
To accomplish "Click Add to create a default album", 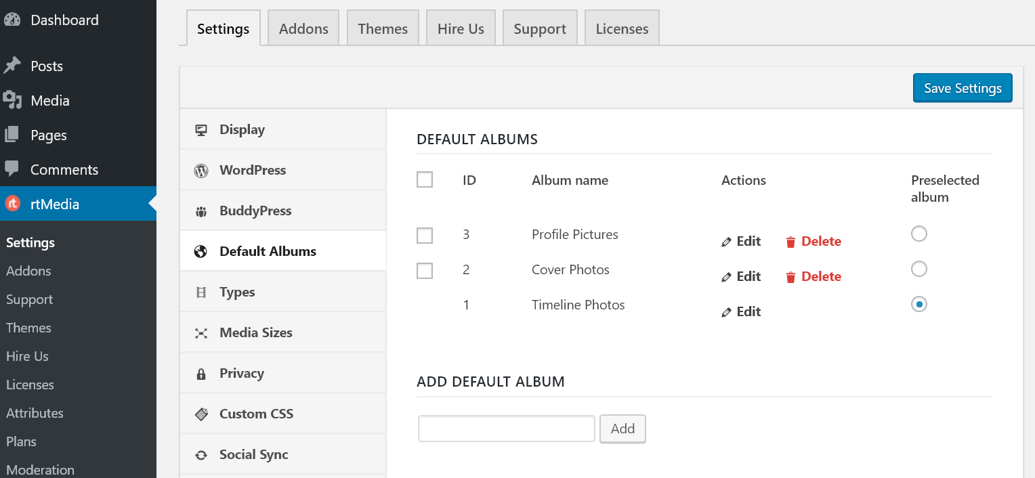I will pyautogui.click(x=622, y=429).
